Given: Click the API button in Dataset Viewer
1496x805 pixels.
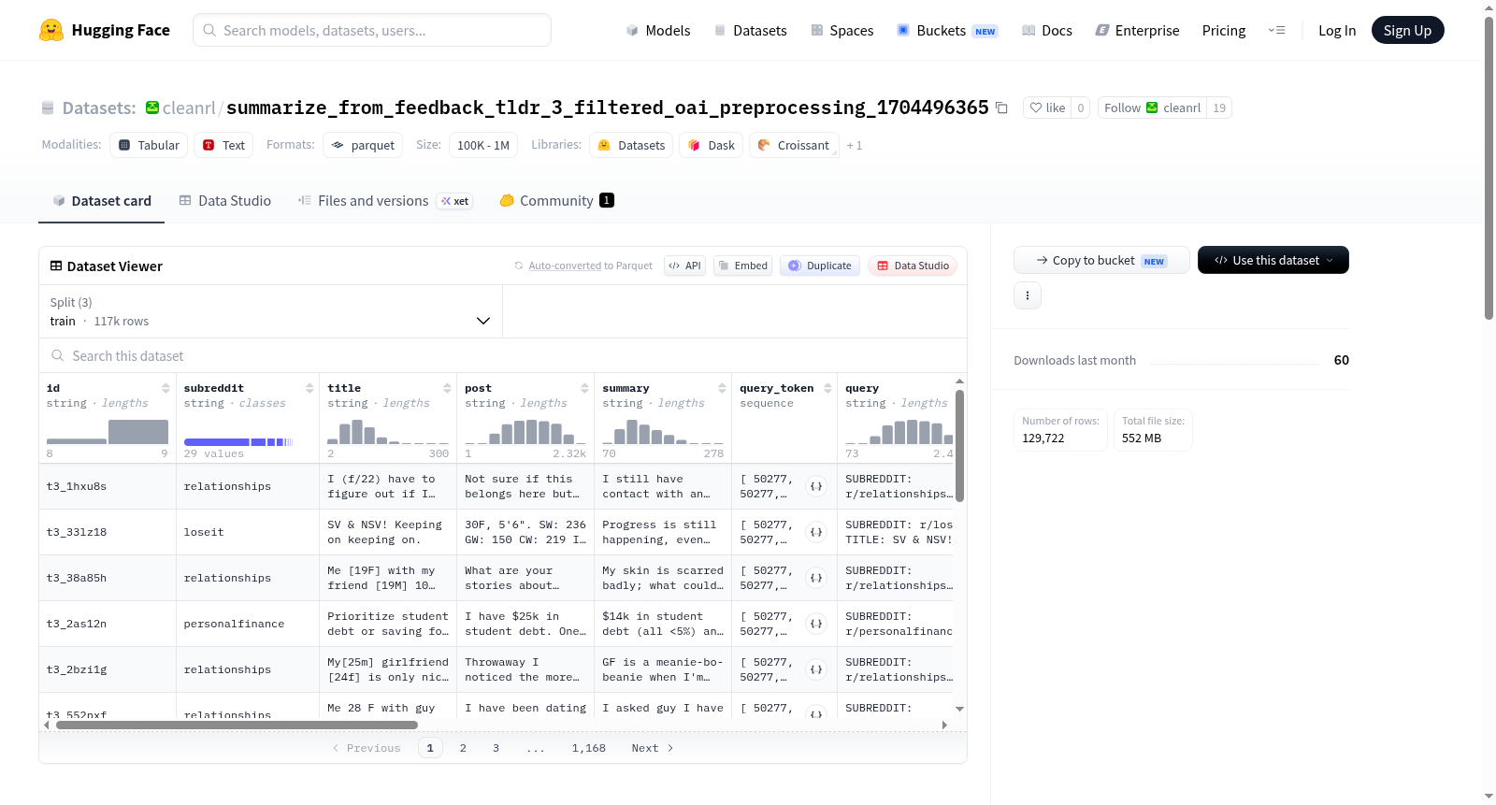Looking at the screenshot, I should tap(684, 266).
